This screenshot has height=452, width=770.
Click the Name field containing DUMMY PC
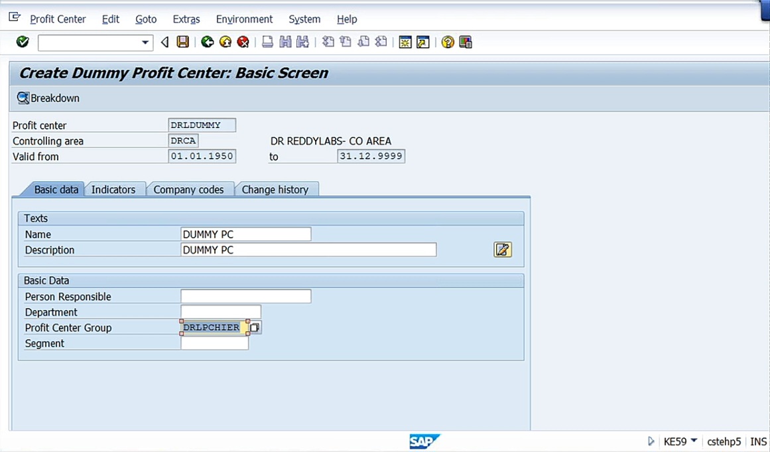pos(246,234)
